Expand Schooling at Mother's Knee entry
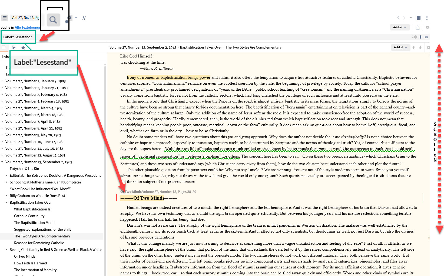 point(6,182)
